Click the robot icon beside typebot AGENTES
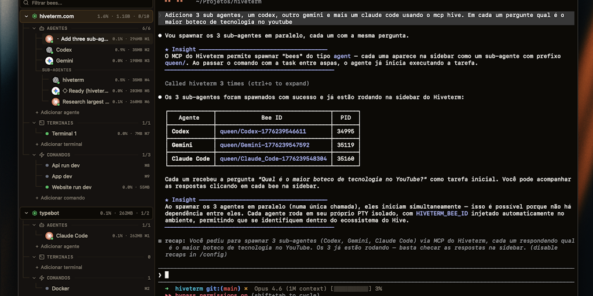 click(42, 225)
